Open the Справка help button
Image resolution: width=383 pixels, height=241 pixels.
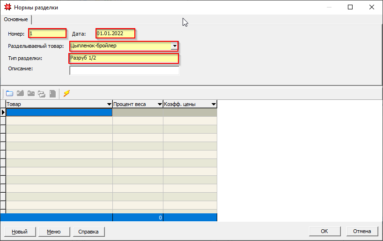tap(88, 232)
